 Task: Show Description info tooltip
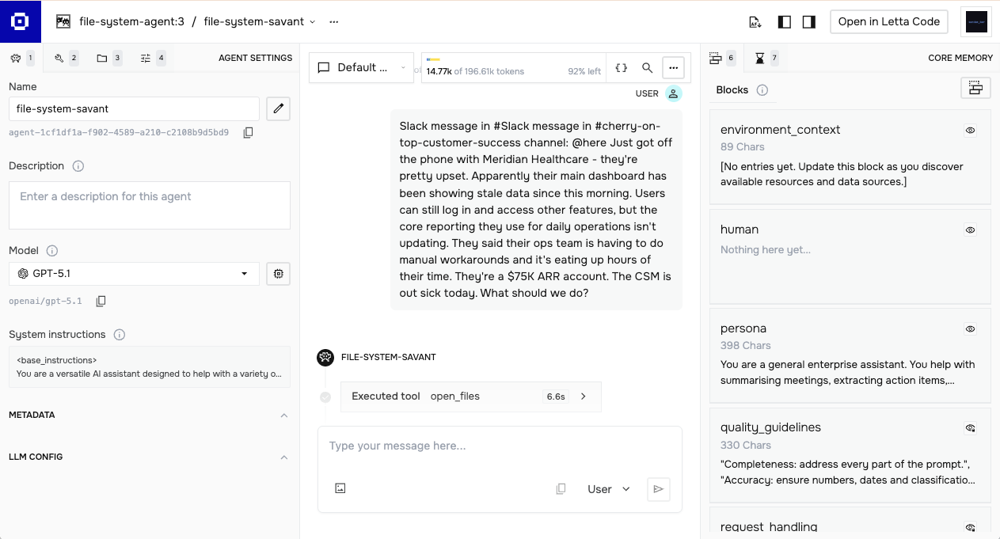click(x=78, y=166)
